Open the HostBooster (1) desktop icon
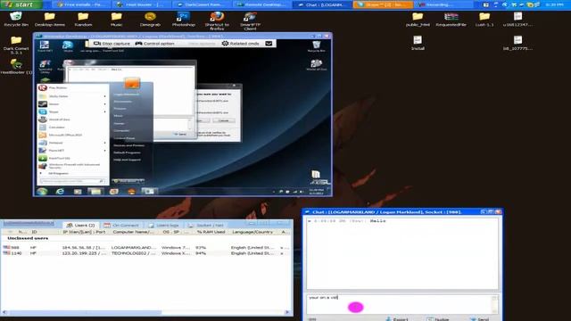 (16, 66)
